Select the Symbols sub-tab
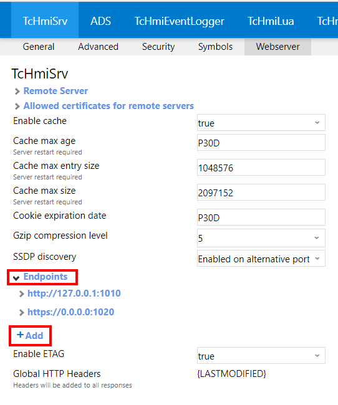This screenshot has width=338, height=405. [215, 47]
